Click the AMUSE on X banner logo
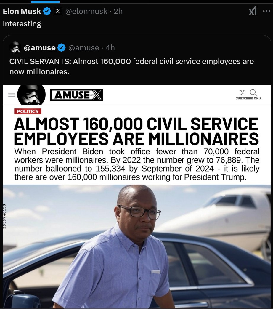 pos(77,95)
